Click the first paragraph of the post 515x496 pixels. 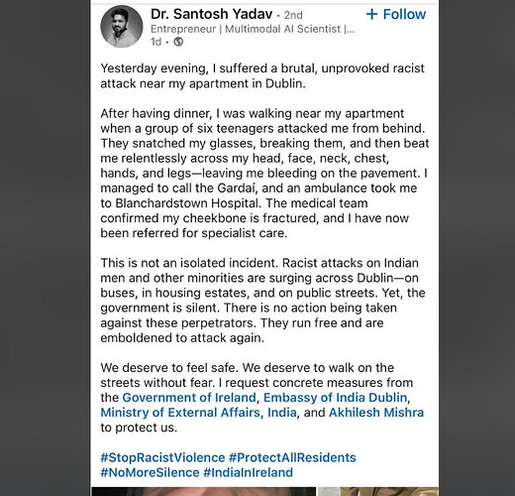point(262,75)
